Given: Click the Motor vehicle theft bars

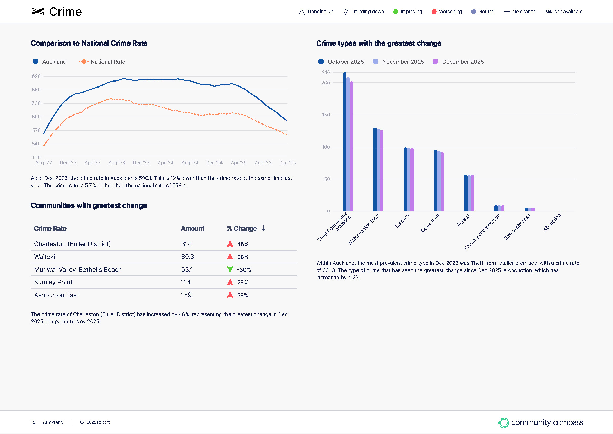Looking at the screenshot, I should point(378,170).
